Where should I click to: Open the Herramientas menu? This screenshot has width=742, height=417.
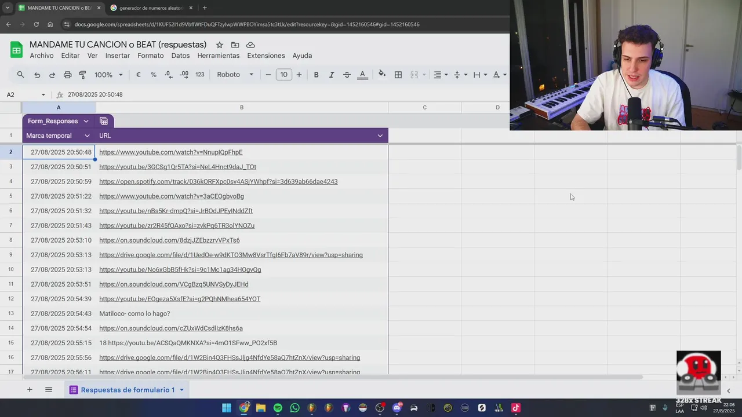tap(218, 56)
